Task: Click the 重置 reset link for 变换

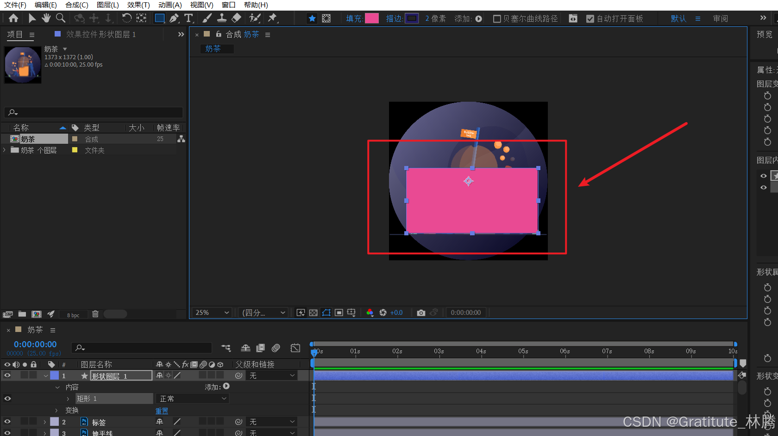Action: [162, 411]
